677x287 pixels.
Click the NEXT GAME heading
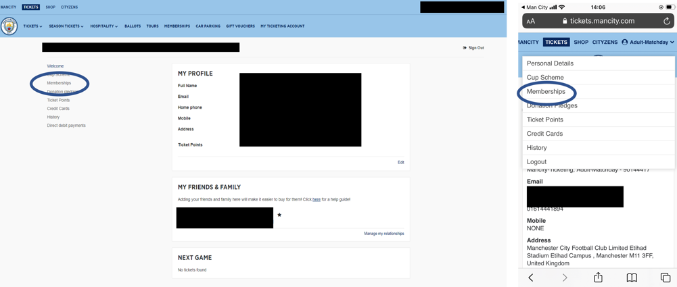pyautogui.click(x=195, y=258)
